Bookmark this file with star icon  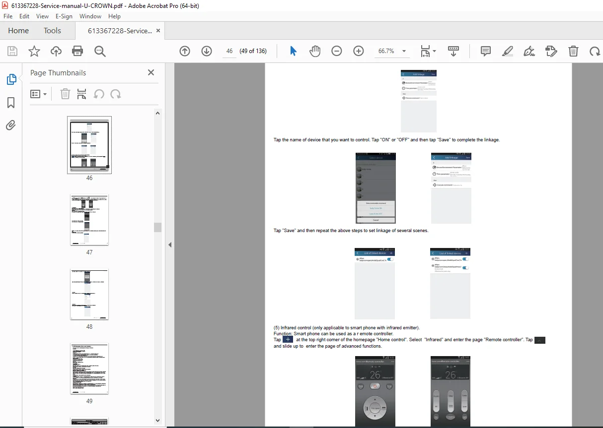tap(34, 51)
